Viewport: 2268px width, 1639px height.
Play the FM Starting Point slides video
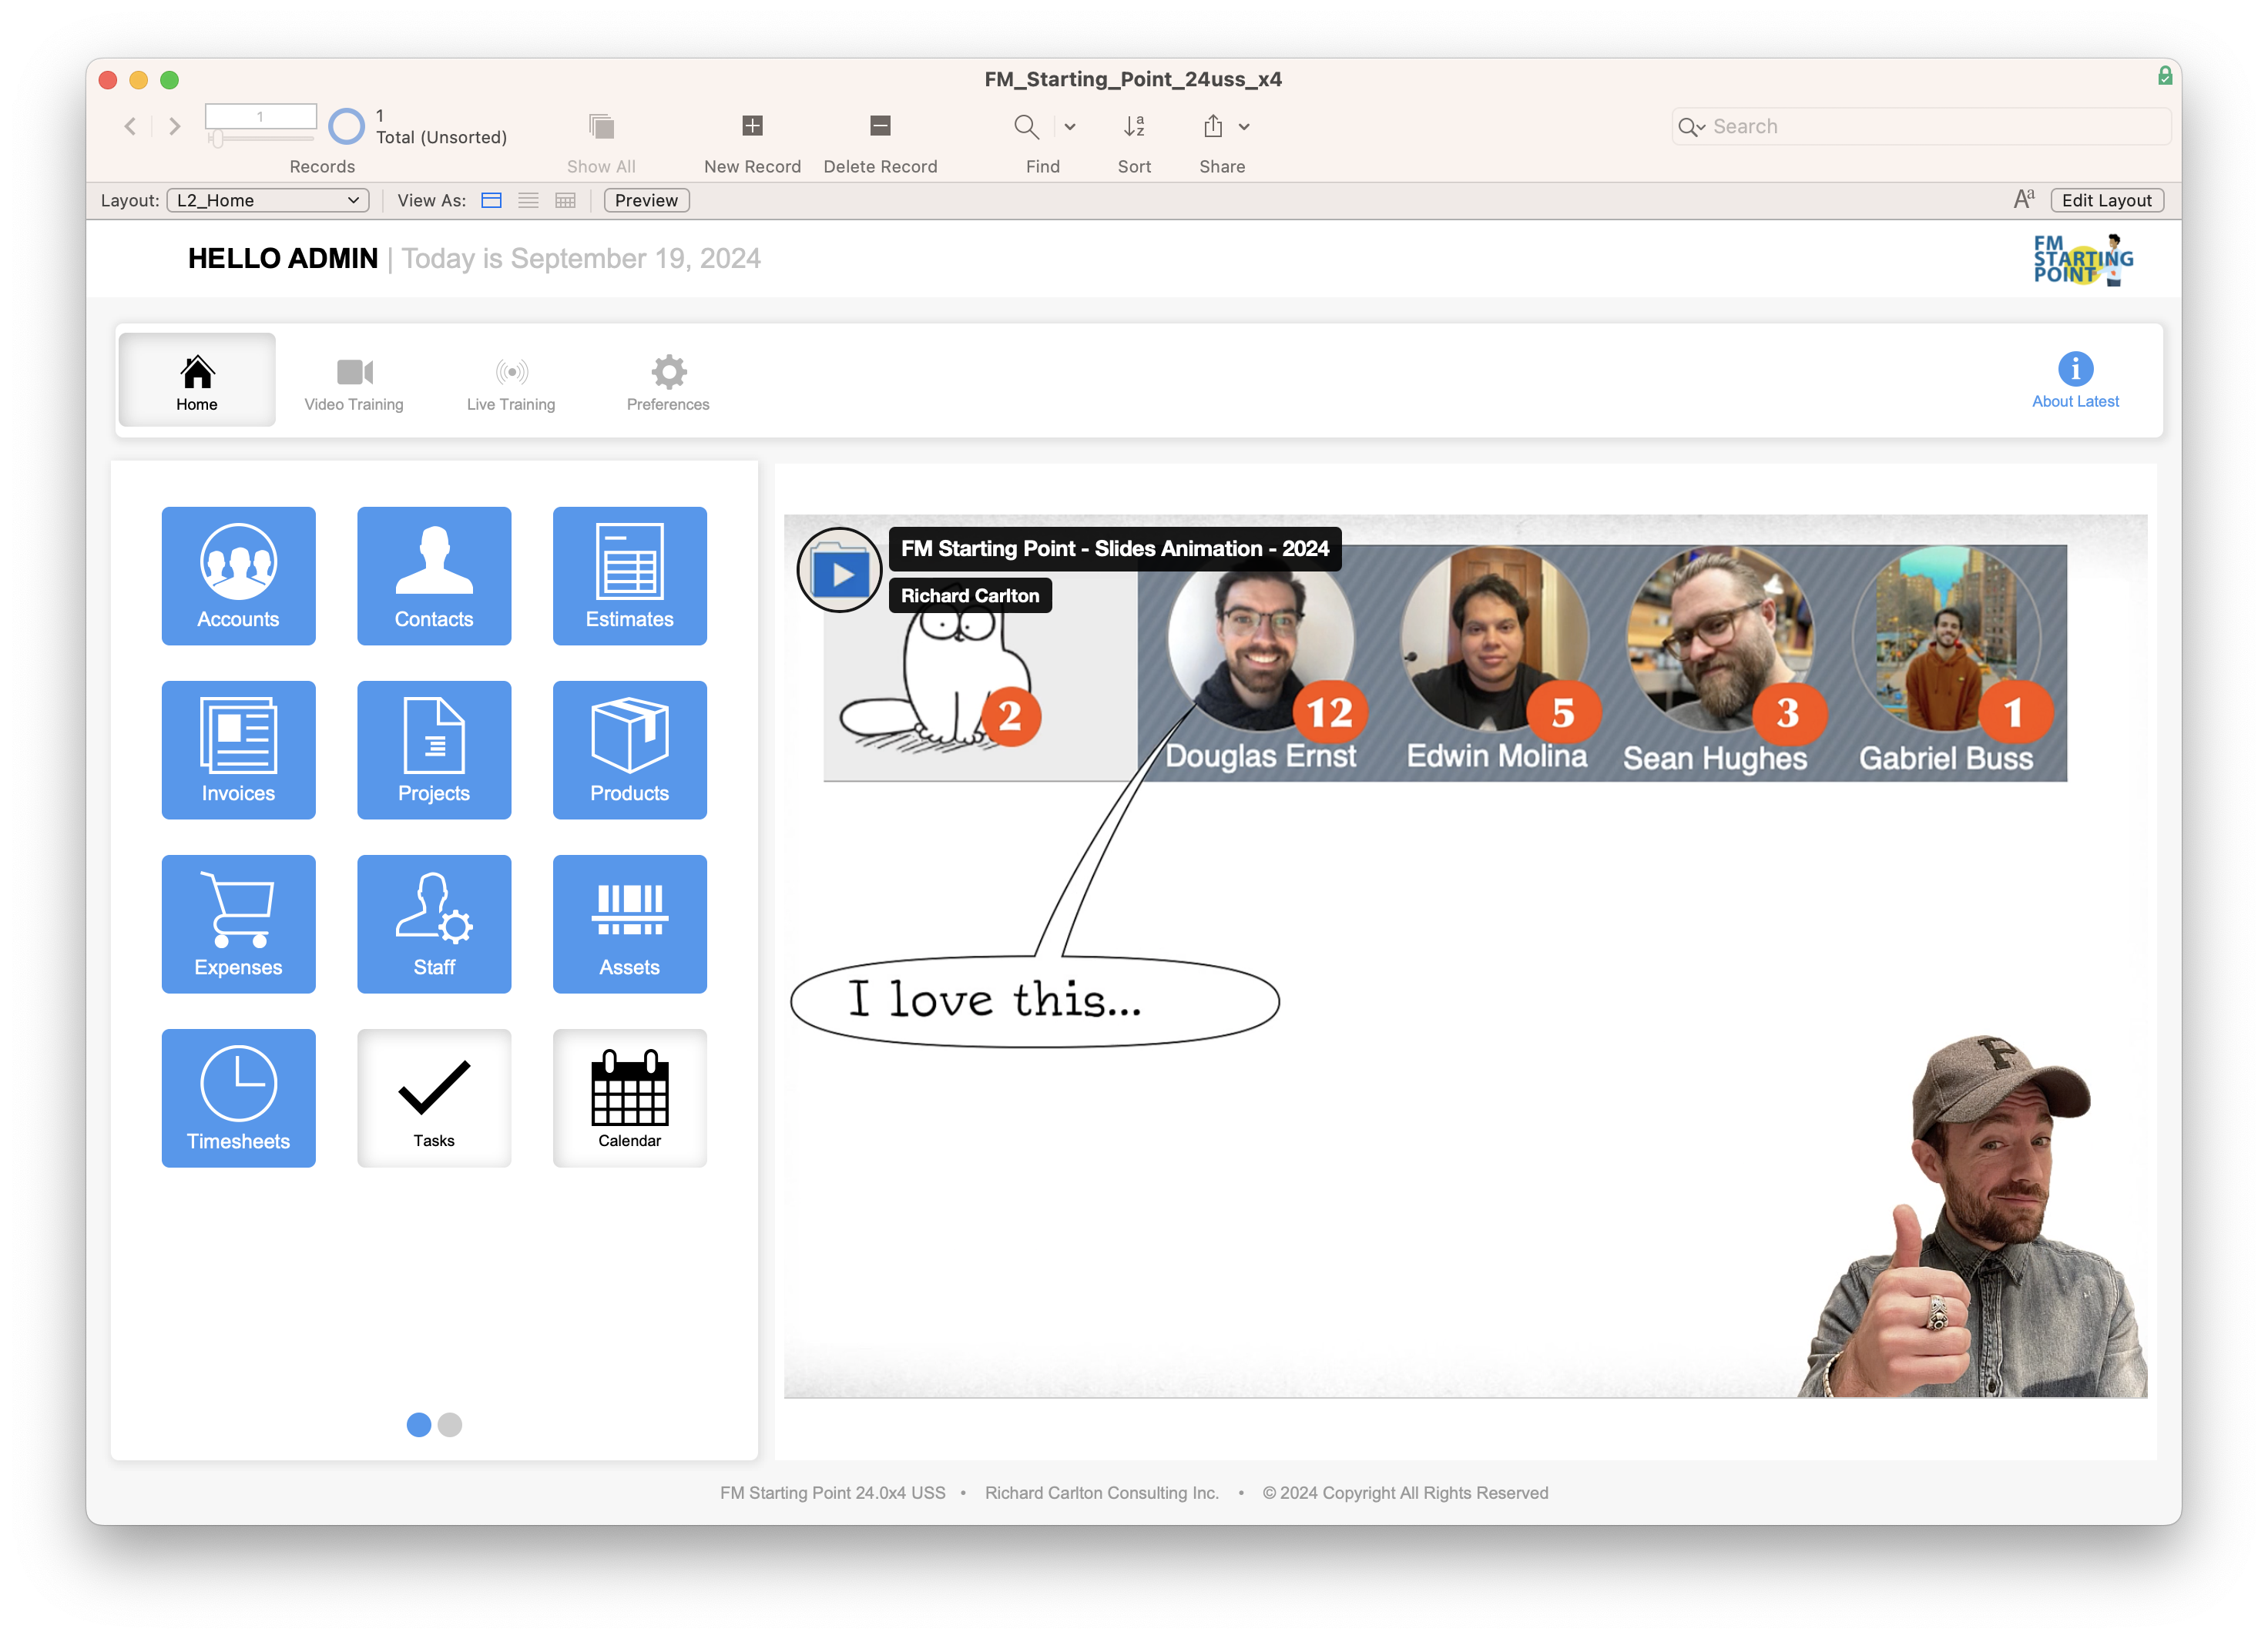[x=839, y=571]
